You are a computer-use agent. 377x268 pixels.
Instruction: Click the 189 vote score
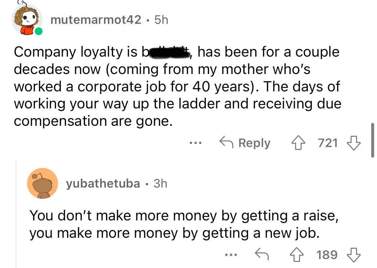click(327, 255)
